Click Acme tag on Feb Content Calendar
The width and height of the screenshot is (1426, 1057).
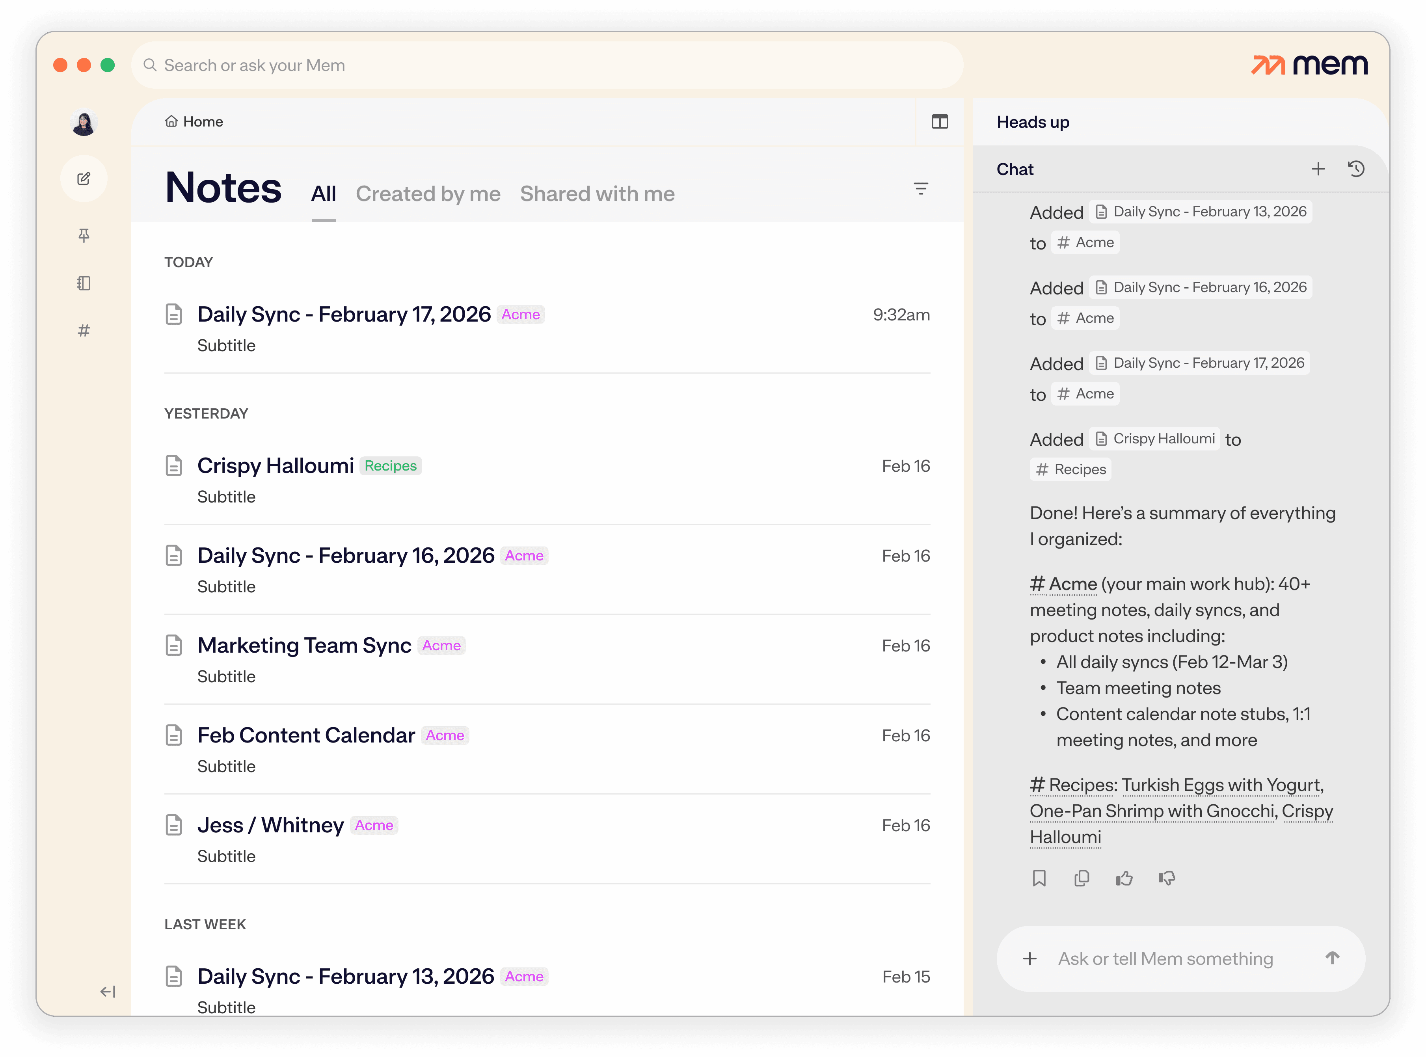pos(445,735)
